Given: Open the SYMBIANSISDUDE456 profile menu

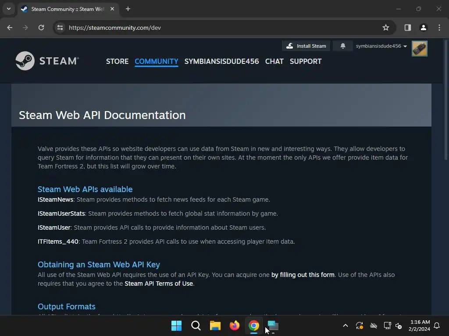Looking at the screenshot, I should (221, 61).
